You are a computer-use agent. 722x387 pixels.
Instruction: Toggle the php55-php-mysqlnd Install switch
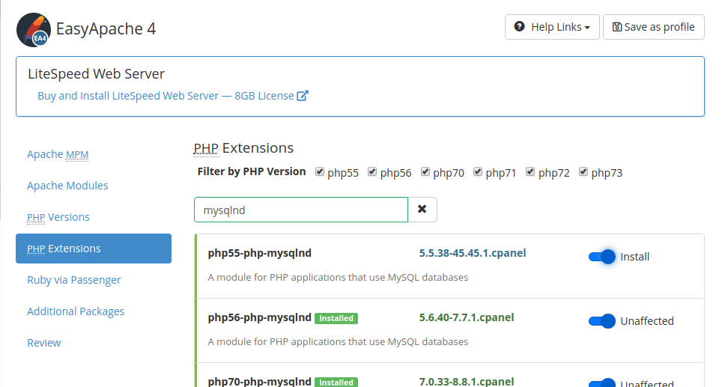click(x=602, y=257)
